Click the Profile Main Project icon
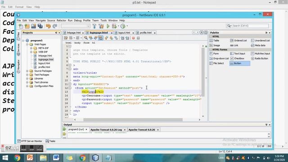The width and height of the screenshot is (288, 162). (x=123, y=26)
